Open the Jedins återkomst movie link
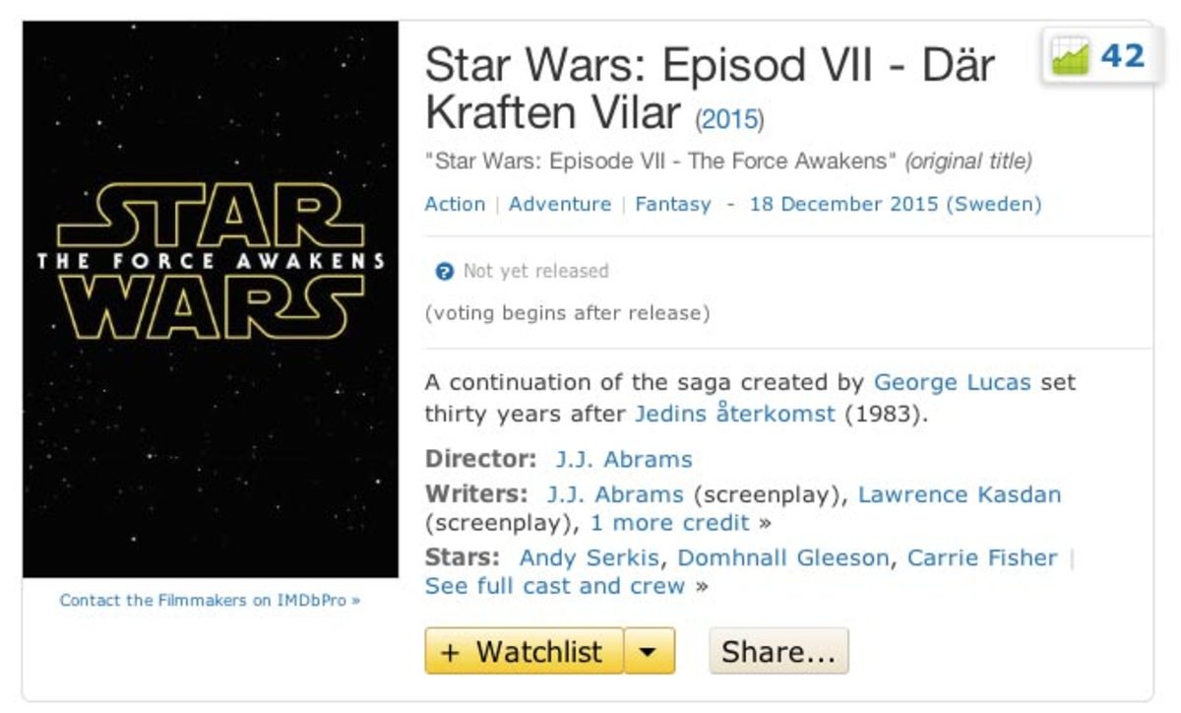 pyautogui.click(x=734, y=414)
